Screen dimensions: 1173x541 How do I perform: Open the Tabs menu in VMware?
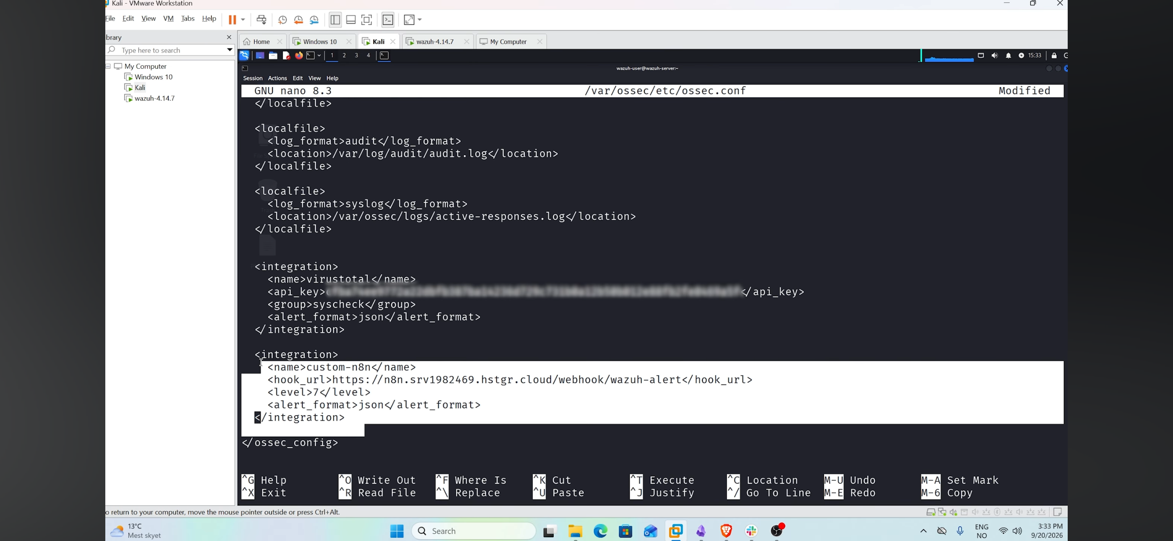(x=188, y=19)
